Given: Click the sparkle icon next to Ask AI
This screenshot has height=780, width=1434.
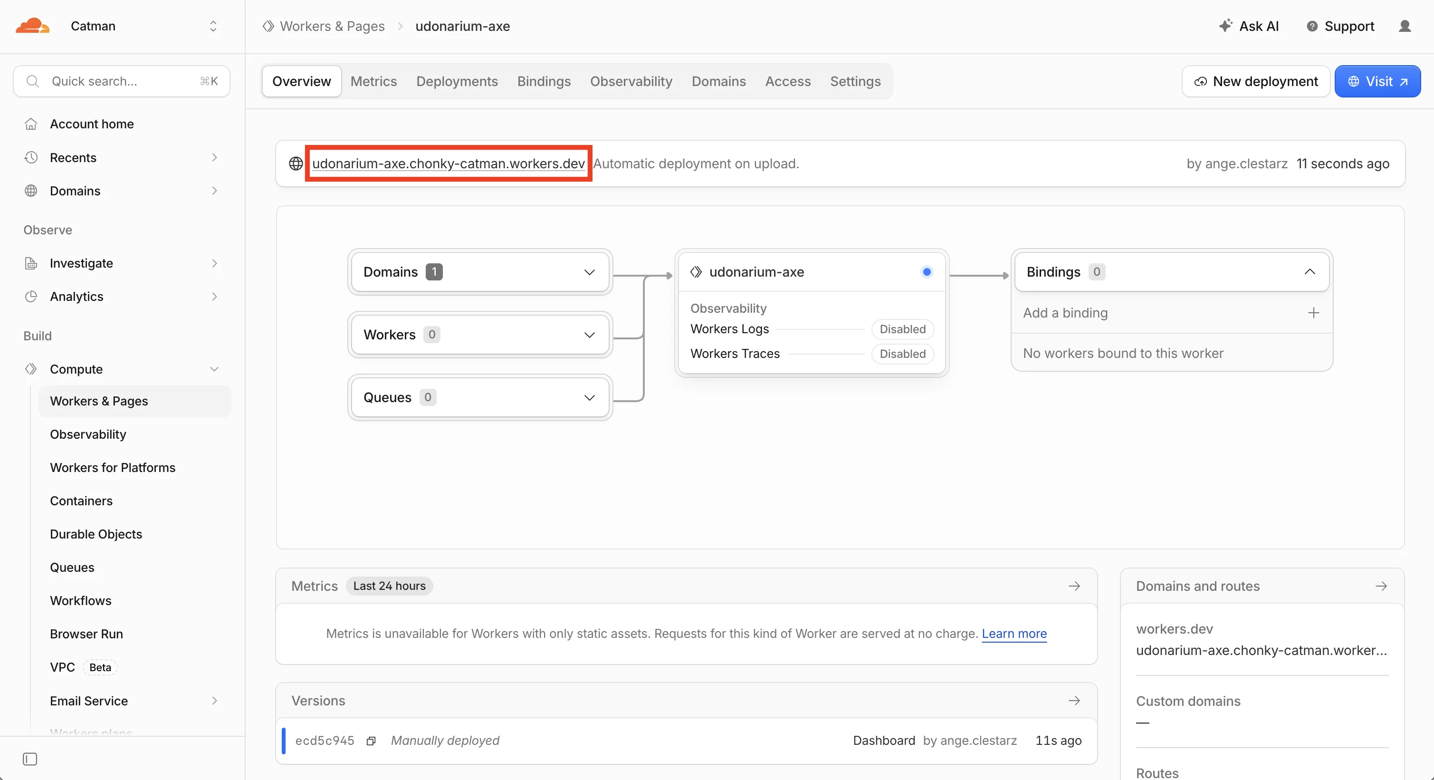Looking at the screenshot, I should (x=1226, y=26).
